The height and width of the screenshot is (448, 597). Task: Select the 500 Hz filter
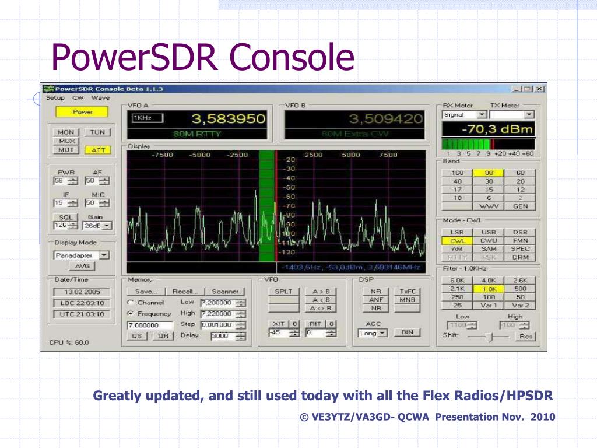(x=520, y=289)
